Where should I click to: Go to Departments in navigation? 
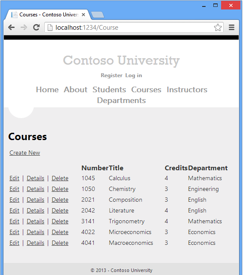(x=121, y=100)
